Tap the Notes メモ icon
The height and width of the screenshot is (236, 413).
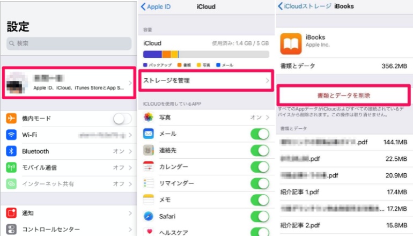149,200
